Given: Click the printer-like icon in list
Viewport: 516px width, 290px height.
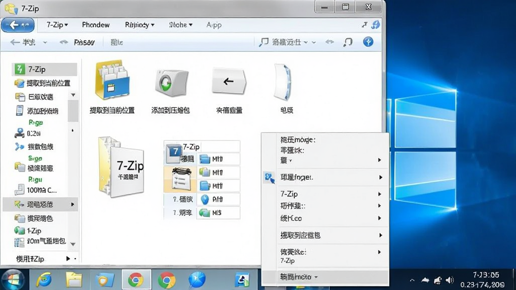Looking at the screenshot, I should pyautogui.click(x=181, y=179).
